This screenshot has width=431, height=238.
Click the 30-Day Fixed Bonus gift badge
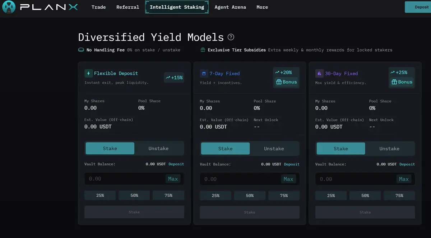click(x=402, y=82)
